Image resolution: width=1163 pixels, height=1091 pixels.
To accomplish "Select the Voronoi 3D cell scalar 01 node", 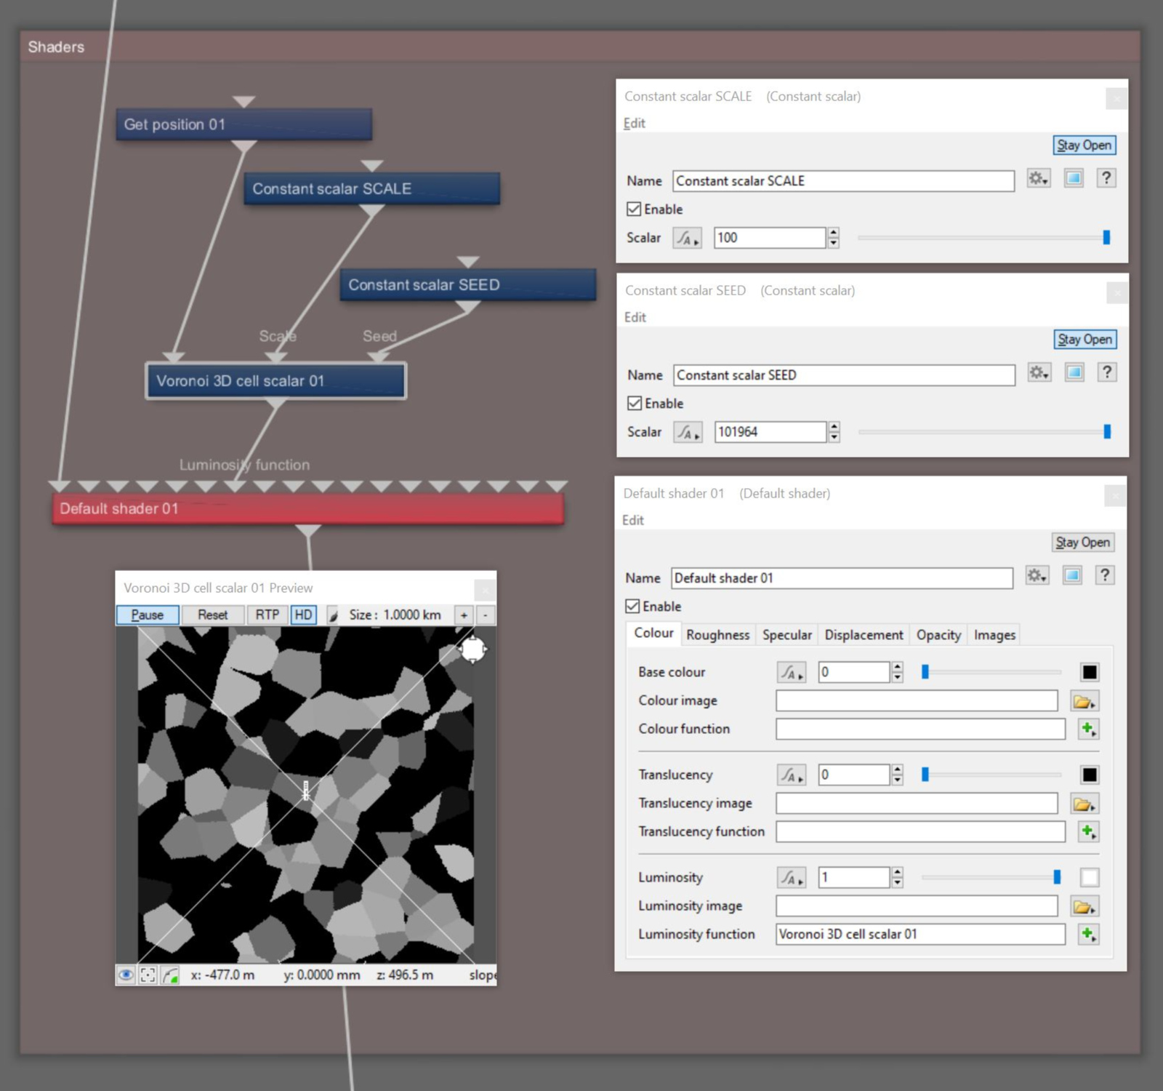I will pos(275,381).
